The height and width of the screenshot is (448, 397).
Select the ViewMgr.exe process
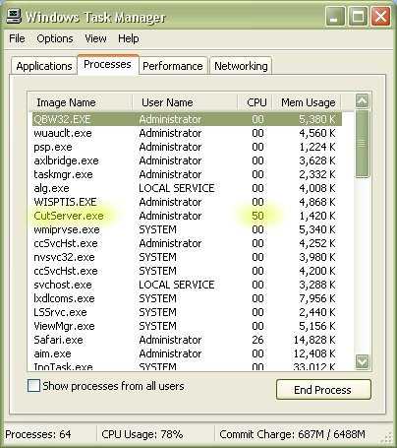tap(187, 326)
